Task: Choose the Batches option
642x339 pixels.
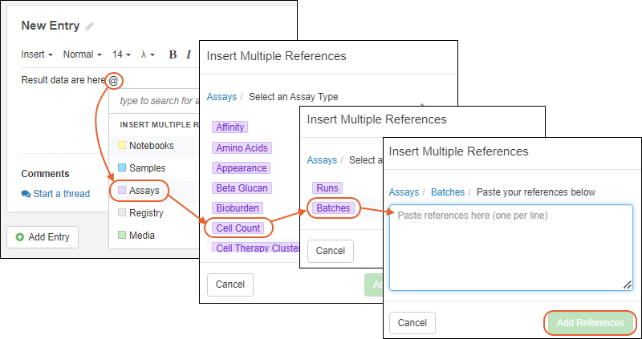Action: pyautogui.click(x=333, y=208)
